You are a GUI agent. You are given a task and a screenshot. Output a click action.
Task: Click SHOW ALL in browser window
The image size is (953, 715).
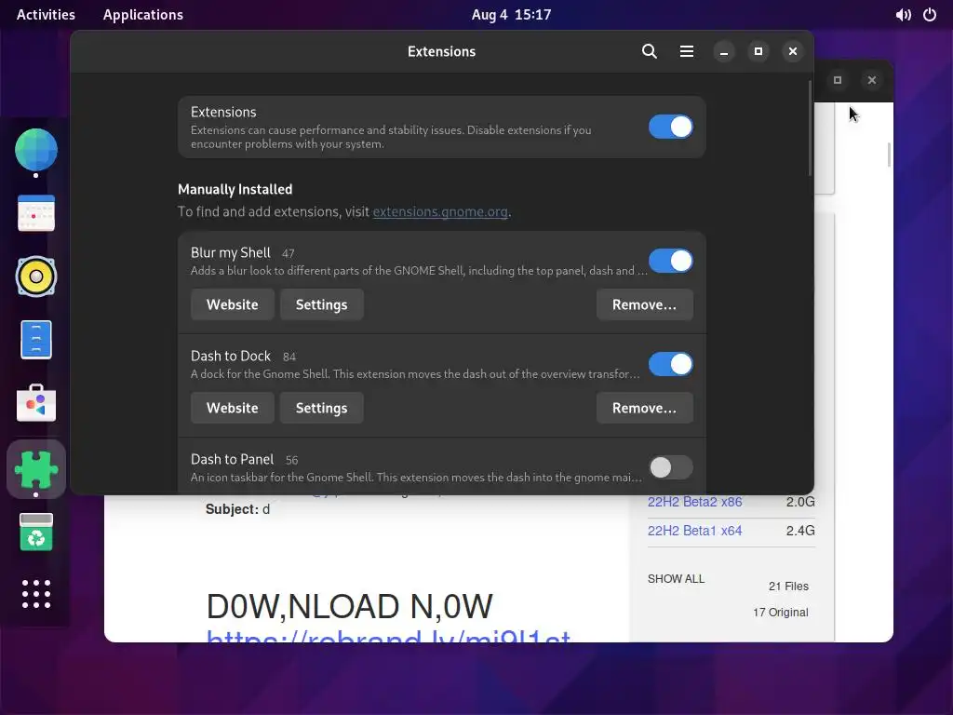[x=676, y=579]
